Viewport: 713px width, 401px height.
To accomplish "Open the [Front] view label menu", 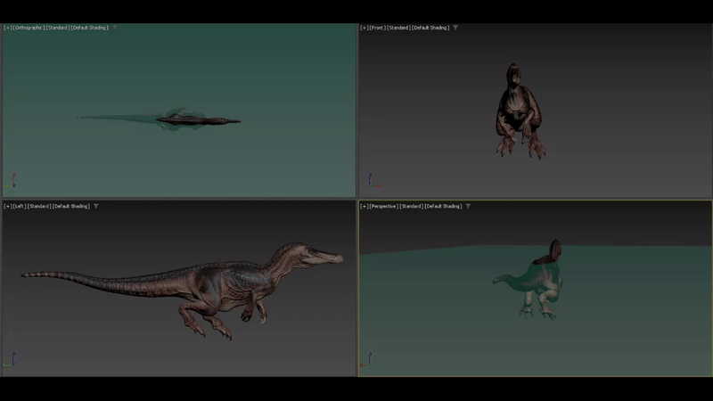I will pyautogui.click(x=378, y=28).
